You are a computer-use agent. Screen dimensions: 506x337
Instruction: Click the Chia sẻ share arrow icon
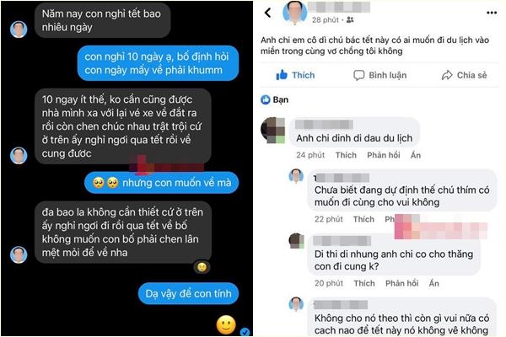point(447,75)
